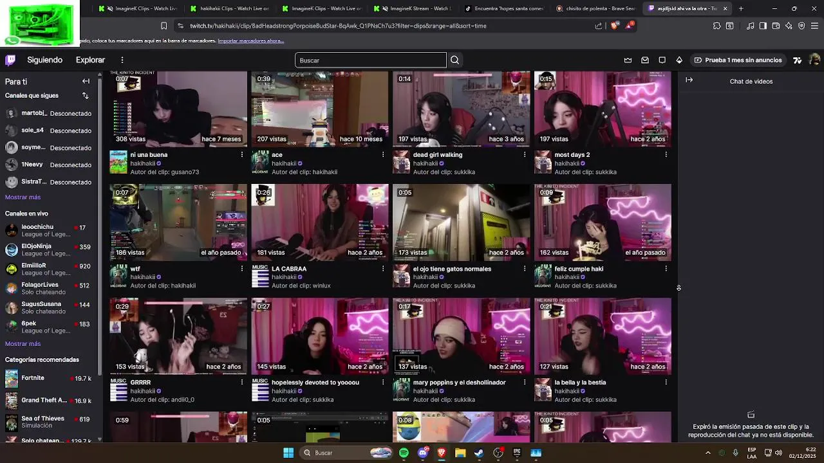
Task: Open the Twitch home logo
Action: point(10,60)
